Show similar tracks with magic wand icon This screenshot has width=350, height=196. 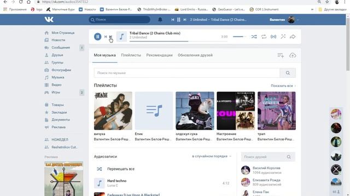click(283, 36)
